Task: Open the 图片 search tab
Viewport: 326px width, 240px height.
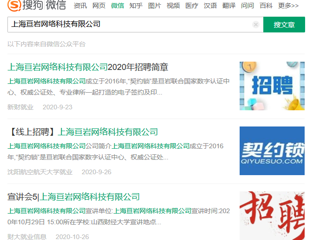Action: 155,6
